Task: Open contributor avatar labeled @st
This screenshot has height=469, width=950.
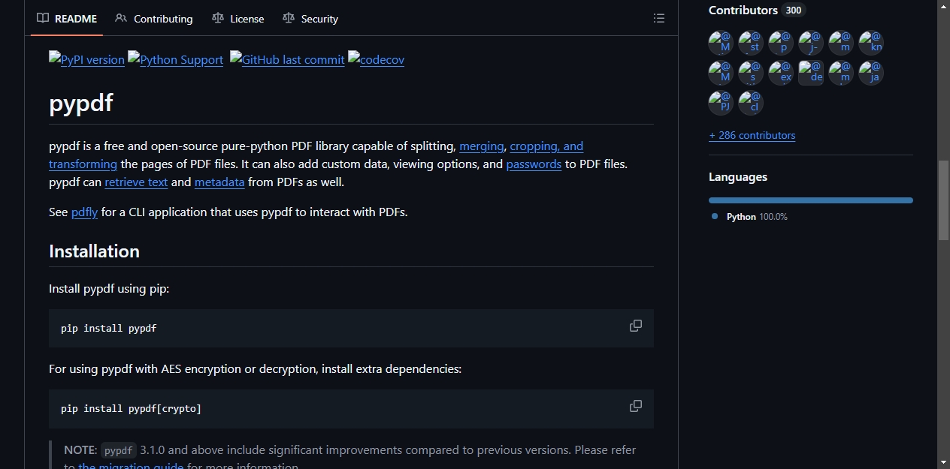Action: tap(751, 43)
